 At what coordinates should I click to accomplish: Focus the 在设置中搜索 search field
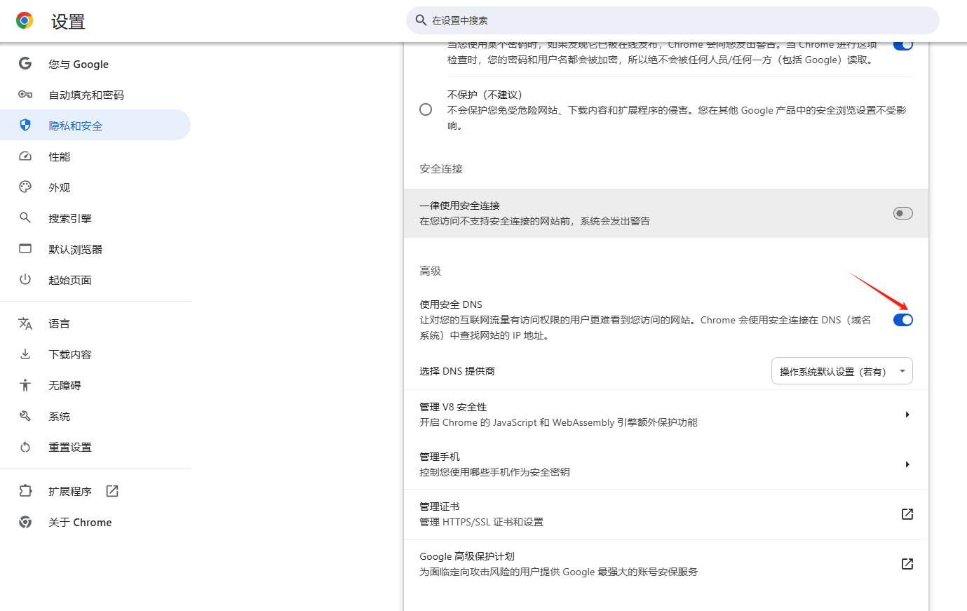[672, 20]
